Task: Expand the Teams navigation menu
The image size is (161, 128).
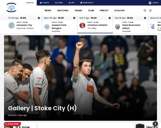Action: tap(78, 10)
